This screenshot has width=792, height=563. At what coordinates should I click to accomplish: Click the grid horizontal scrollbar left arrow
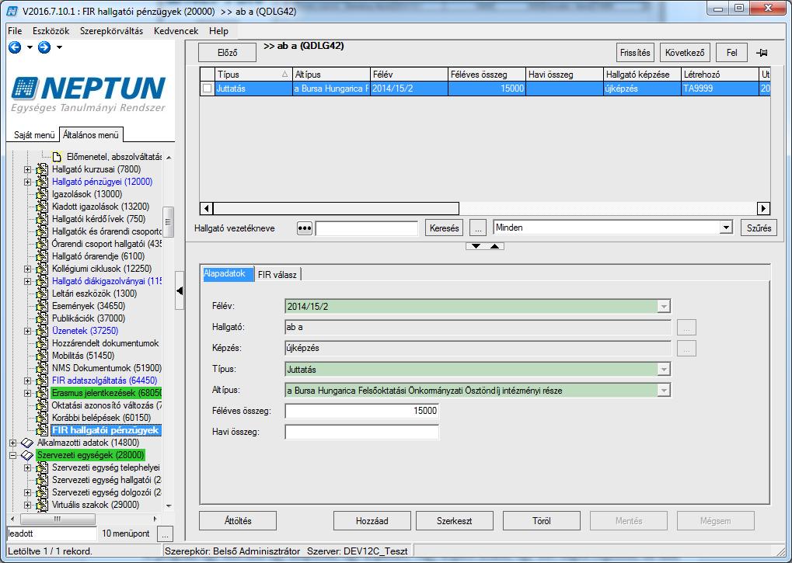[x=207, y=208]
